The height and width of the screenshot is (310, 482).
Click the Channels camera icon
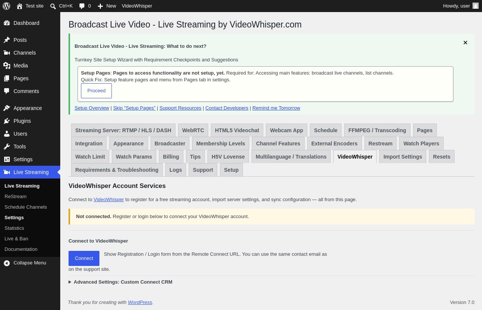tap(7, 53)
